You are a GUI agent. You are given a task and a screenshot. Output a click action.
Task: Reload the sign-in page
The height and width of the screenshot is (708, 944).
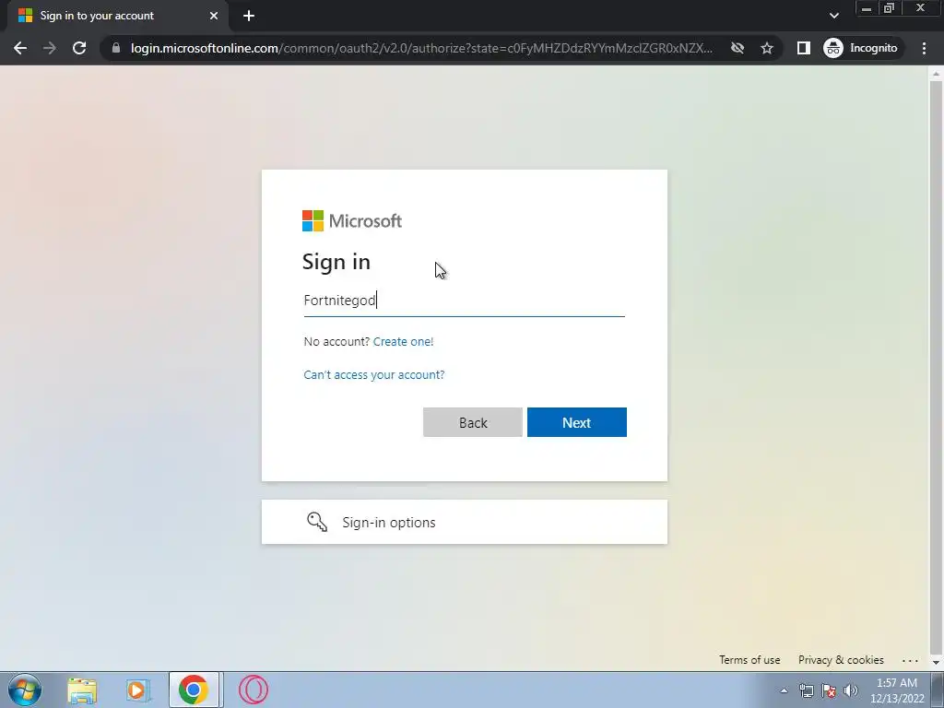pos(79,48)
